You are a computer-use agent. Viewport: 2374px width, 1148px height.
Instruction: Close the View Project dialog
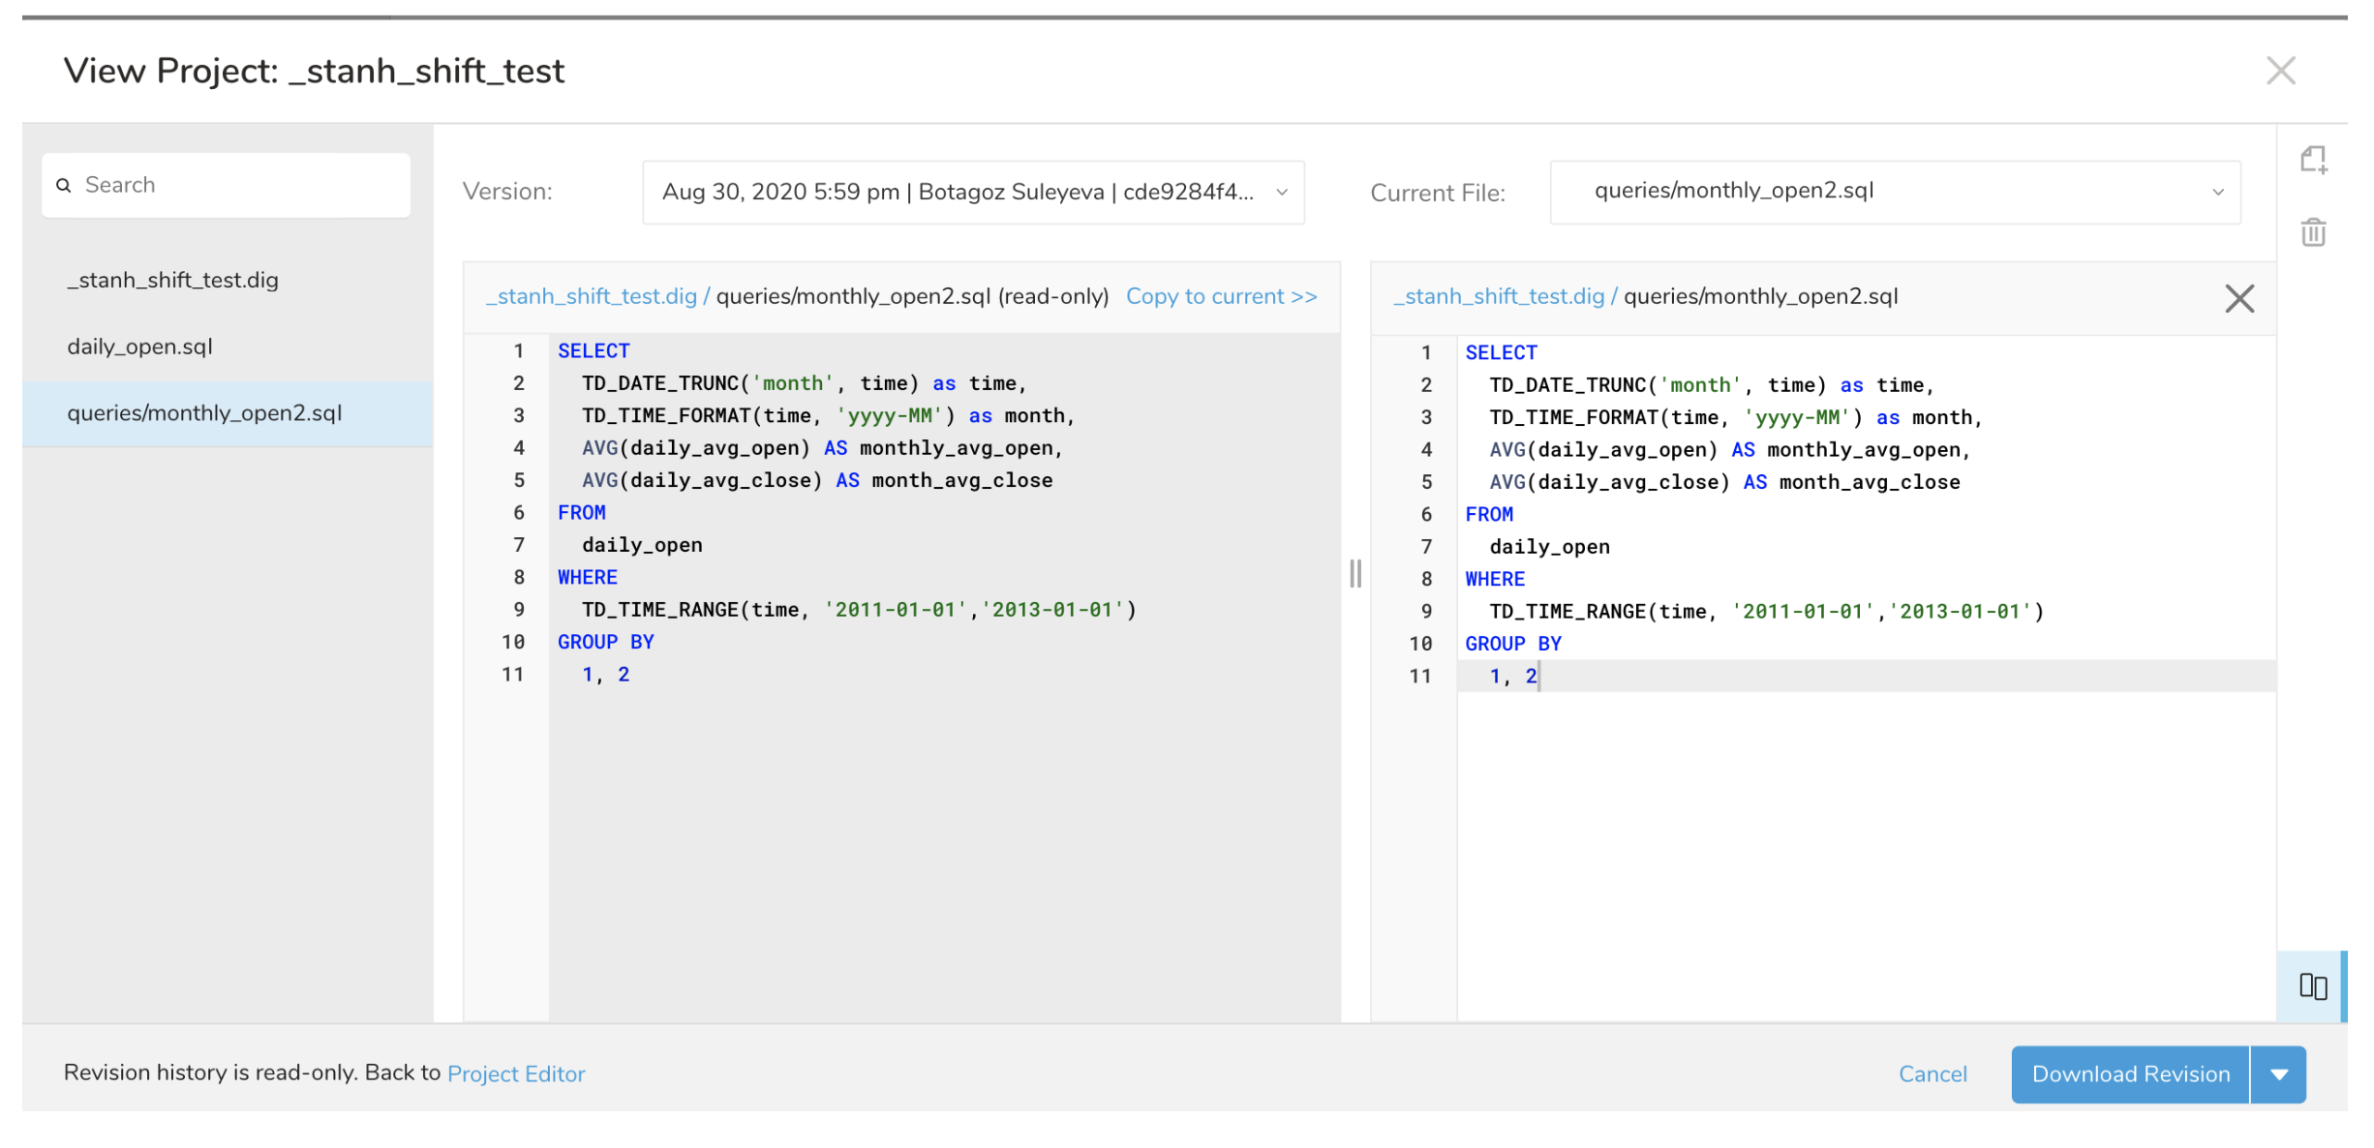(2280, 71)
